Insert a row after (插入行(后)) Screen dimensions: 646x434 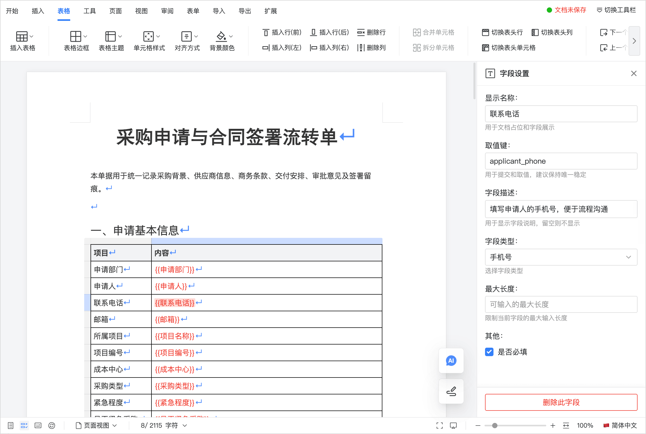point(329,32)
